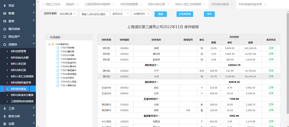Close the 工程领用材料明细表 tab
This screenshot has height=127, width=289.
click(x=114, y=5)
